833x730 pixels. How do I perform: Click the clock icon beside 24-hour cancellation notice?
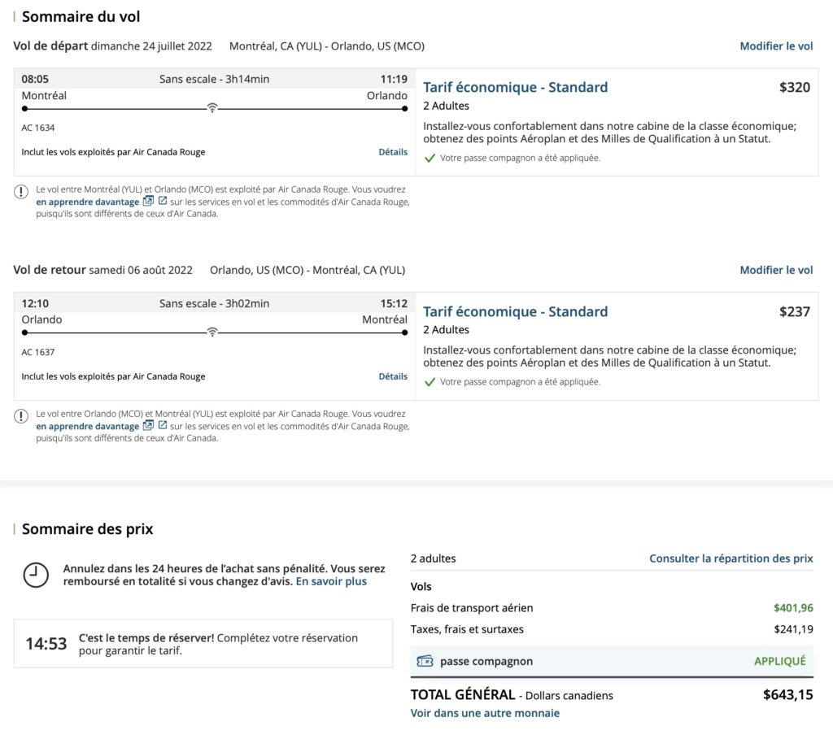pos(35,575)
